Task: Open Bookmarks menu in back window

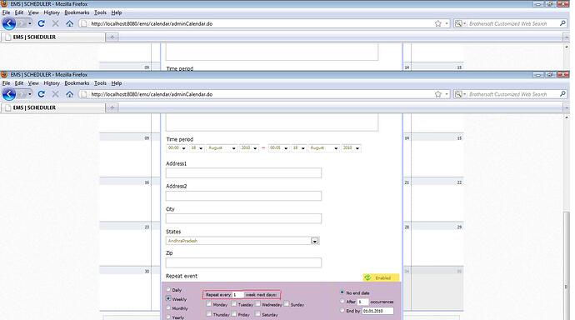Action: [77, 12]
